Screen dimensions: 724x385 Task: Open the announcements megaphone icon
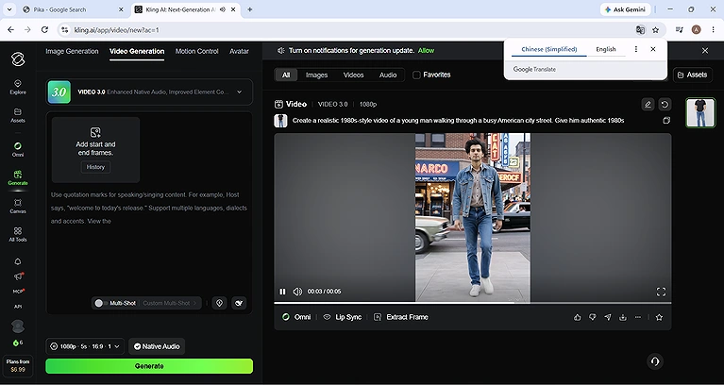pyautogui.click(x=18, y=276)
